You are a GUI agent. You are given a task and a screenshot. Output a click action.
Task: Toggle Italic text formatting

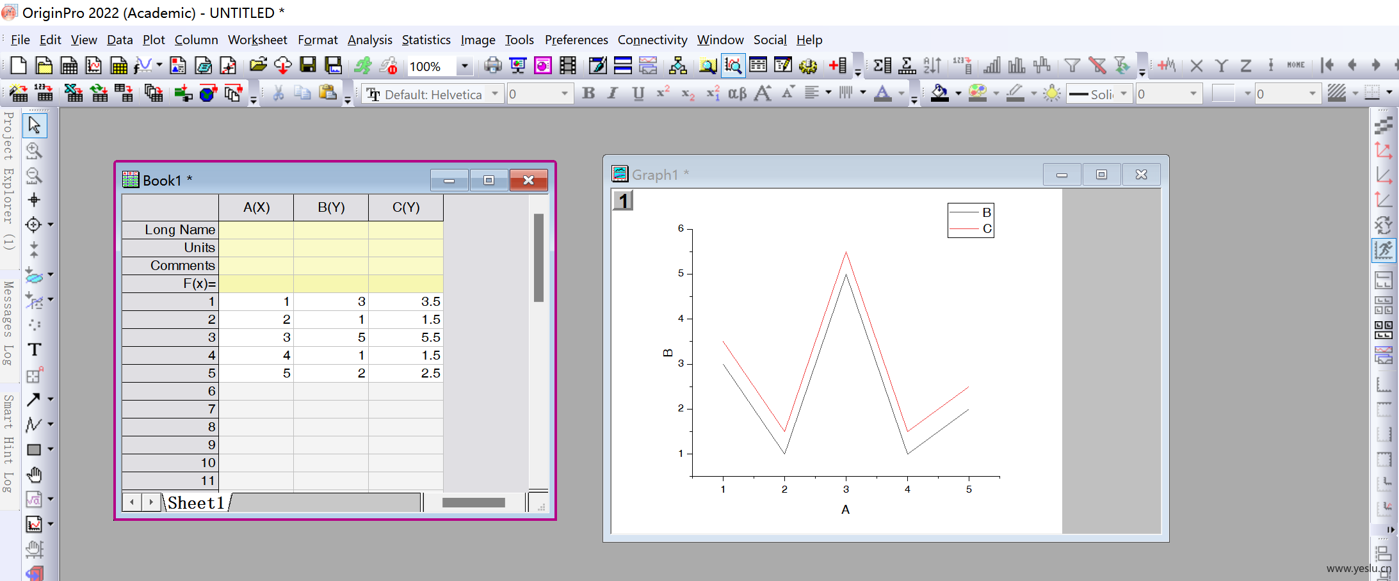pyautogui.click(x=613, y=93)
